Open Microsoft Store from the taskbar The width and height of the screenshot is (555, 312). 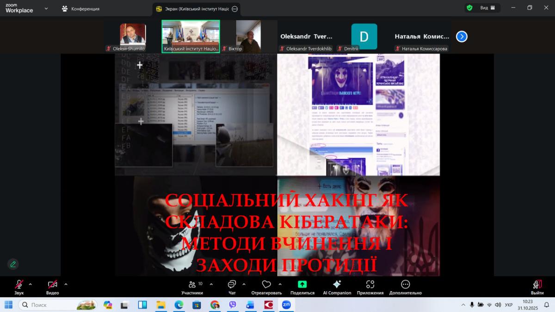197,305
